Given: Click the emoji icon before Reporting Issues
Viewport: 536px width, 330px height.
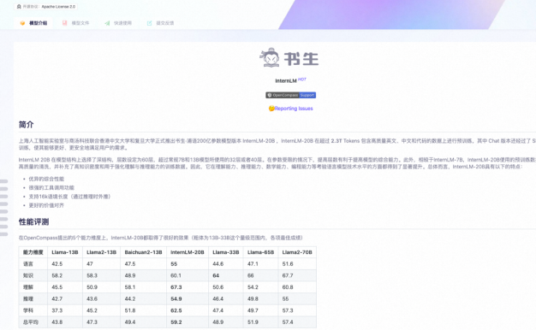Looking at the screenshot, I should [x=271, y=109].
